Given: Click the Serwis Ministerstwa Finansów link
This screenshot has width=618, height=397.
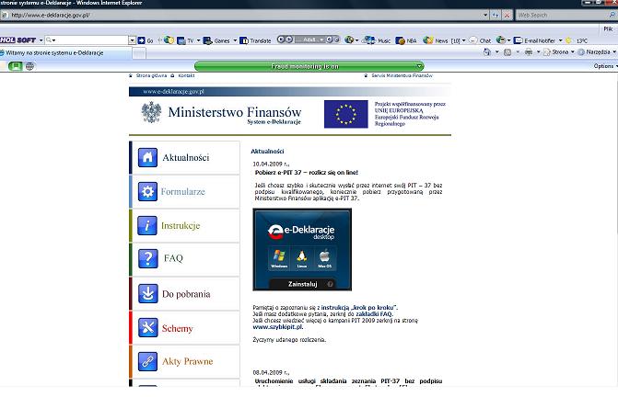Looking at the screenshot, I should pos(402,75).
